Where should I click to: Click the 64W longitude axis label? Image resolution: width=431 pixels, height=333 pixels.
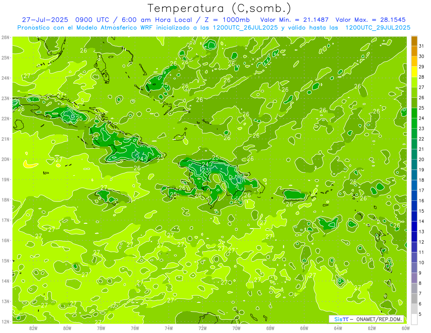click(338, 328)
